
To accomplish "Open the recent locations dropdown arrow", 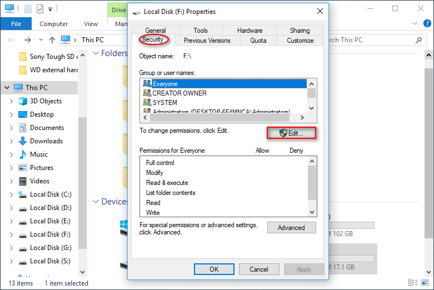I will [x=41, y=40].
